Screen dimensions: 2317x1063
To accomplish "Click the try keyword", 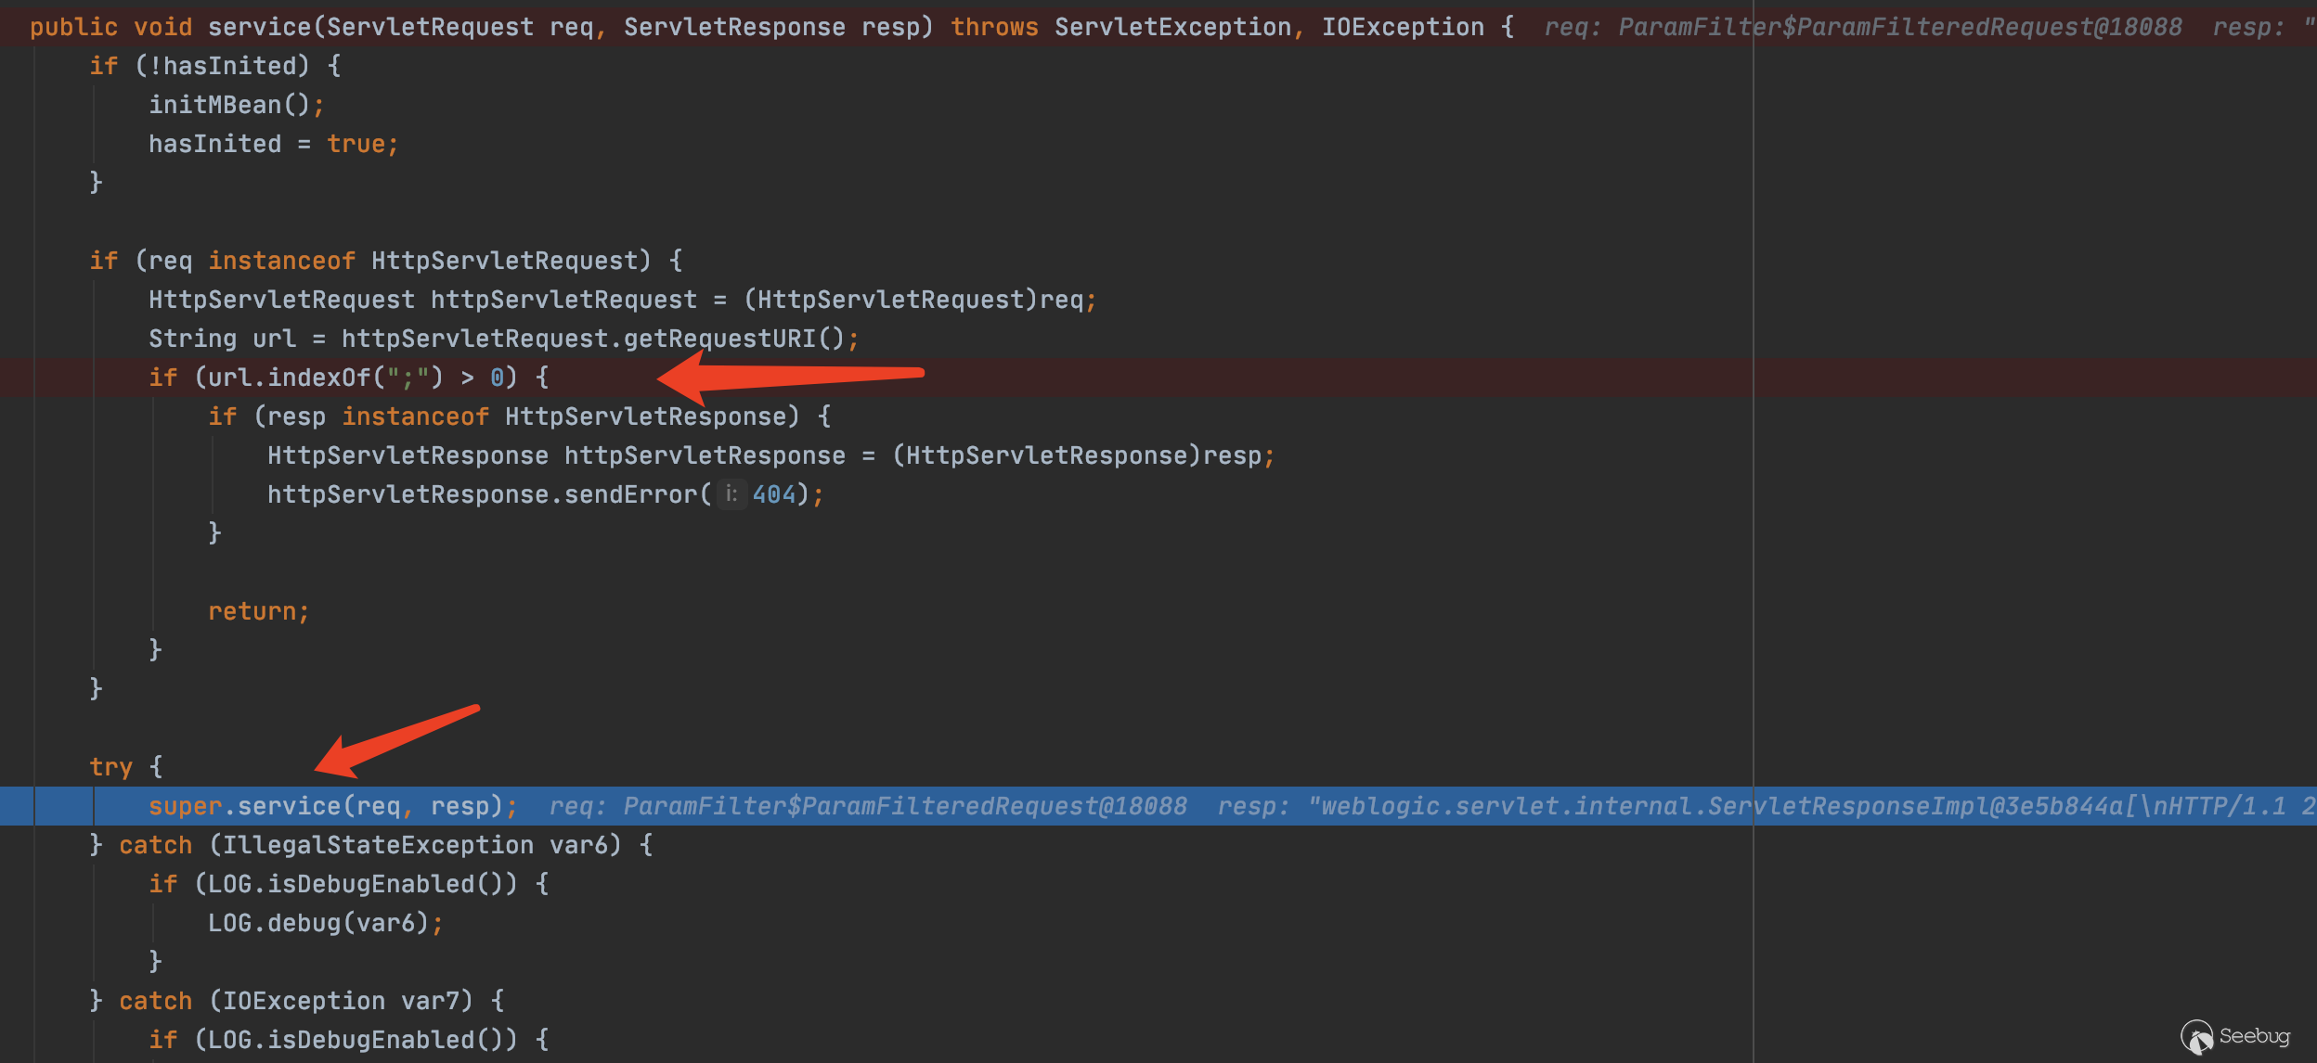I will click(110, 767).
